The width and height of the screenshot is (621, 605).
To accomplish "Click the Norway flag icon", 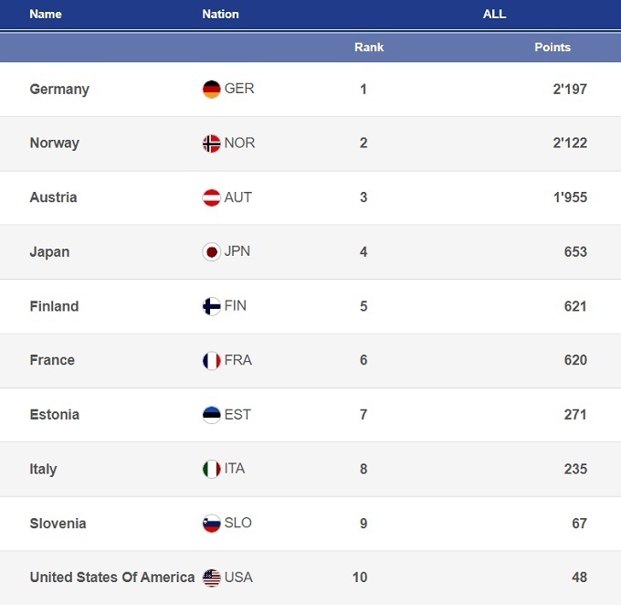I will click(212, 143).
